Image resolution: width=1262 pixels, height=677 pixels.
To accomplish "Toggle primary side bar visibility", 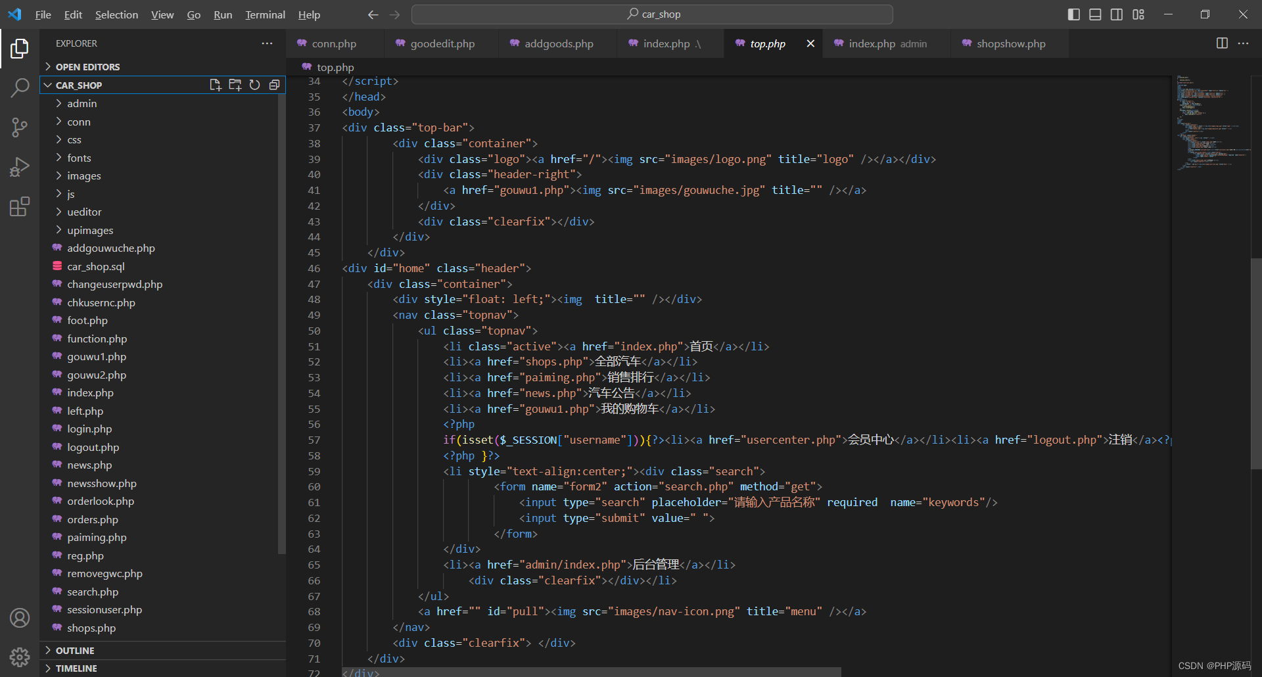I will click(1074, 14).
